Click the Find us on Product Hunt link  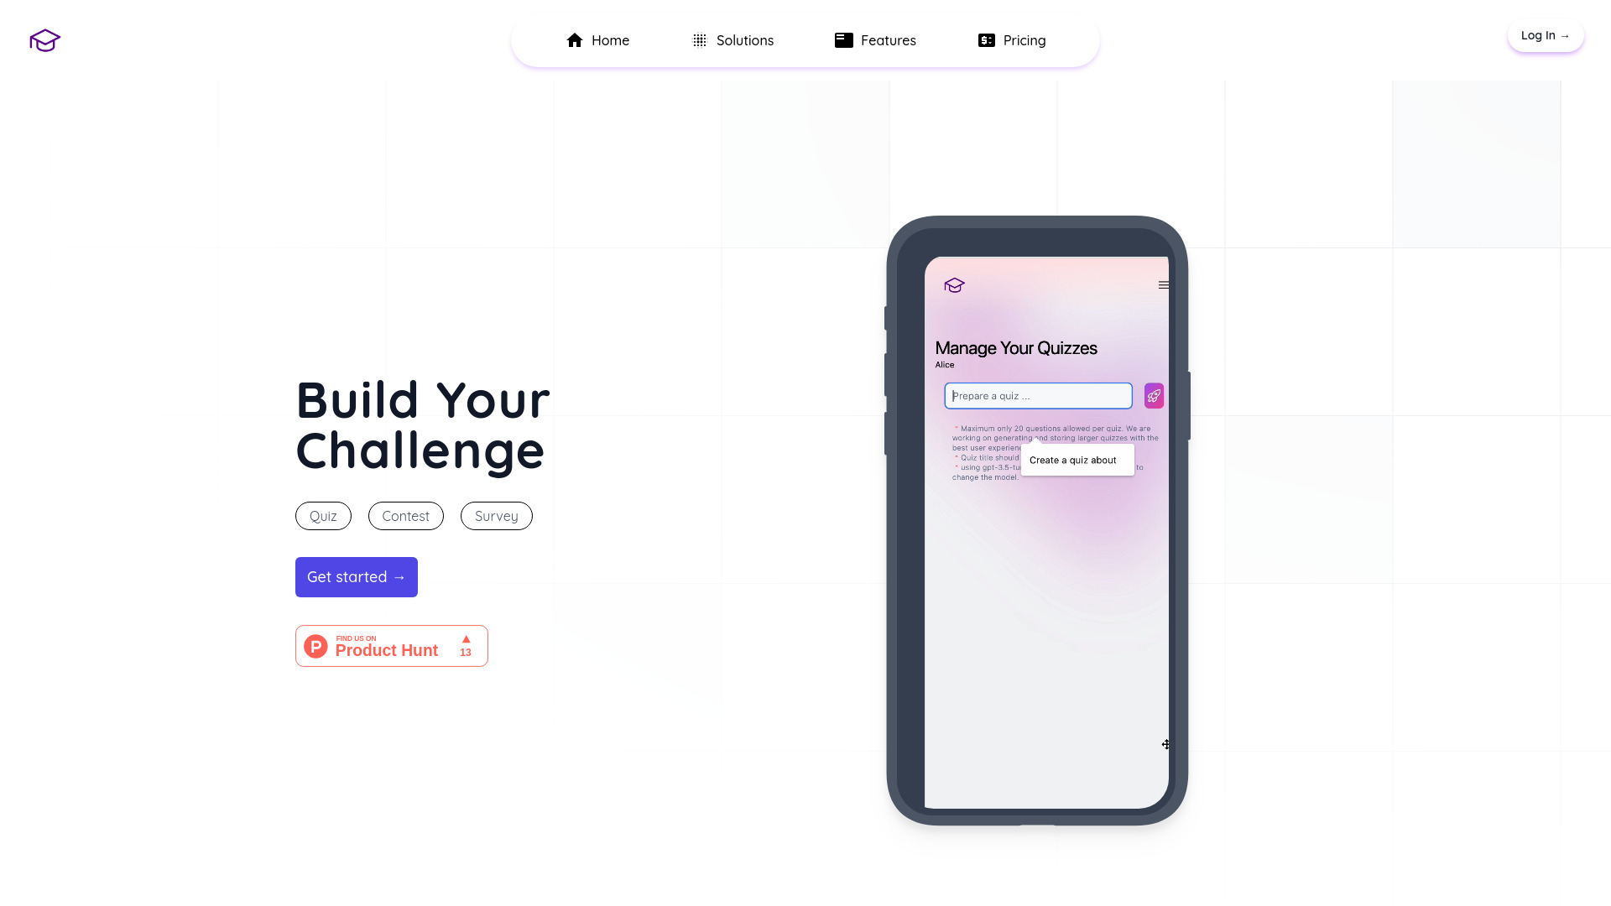click(392, 645)
